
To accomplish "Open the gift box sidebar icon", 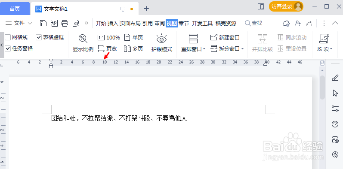I will coord(335,139).
